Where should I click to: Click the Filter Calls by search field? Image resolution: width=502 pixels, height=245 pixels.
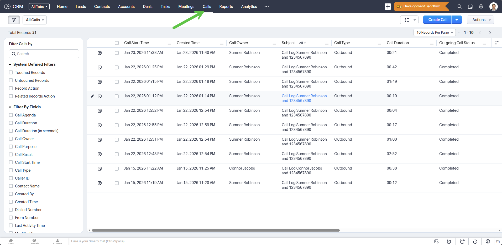(x=44, y=54)
